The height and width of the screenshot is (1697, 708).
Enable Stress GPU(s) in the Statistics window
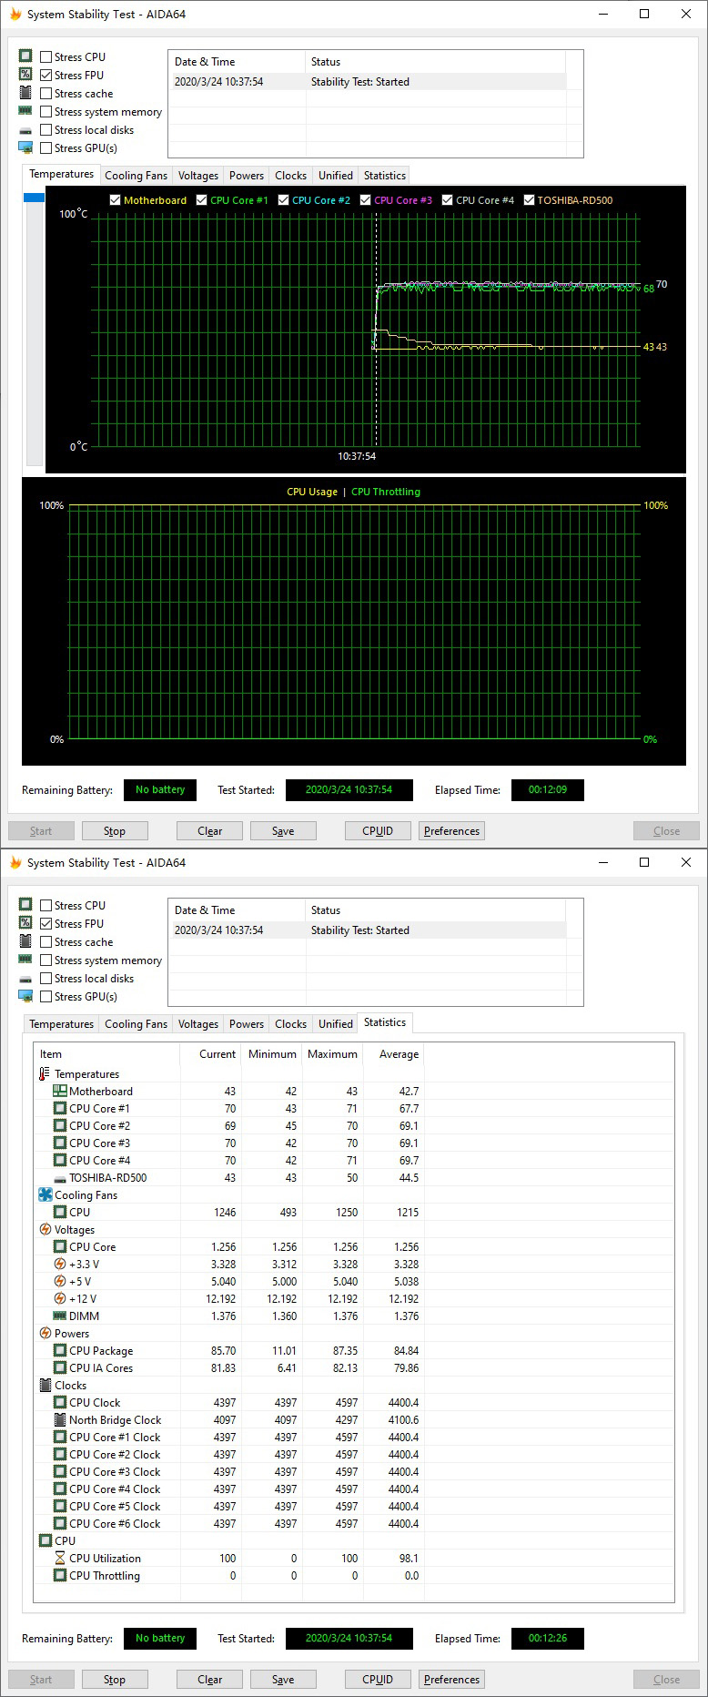(46, 996)
